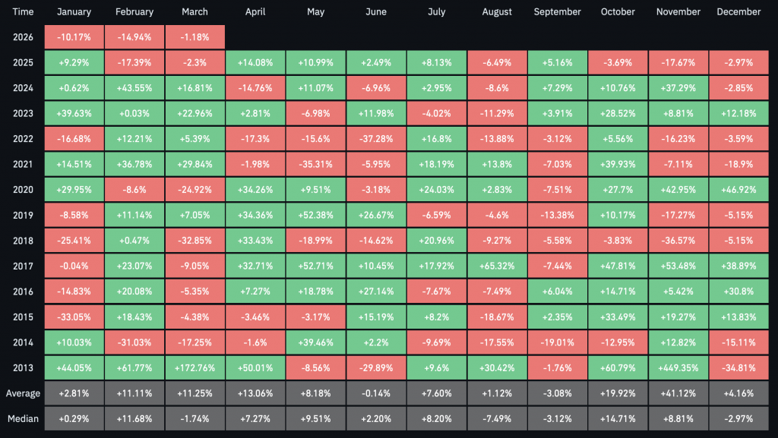Click July 2018 cell showing +20.96%
Image resolution: width=778 pixels, height=438 pixels.
[x=436, y=241]
